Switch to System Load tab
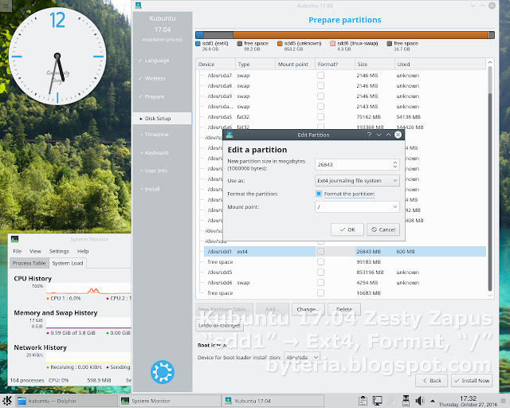The image size is (510, 408). pos(68,263)
